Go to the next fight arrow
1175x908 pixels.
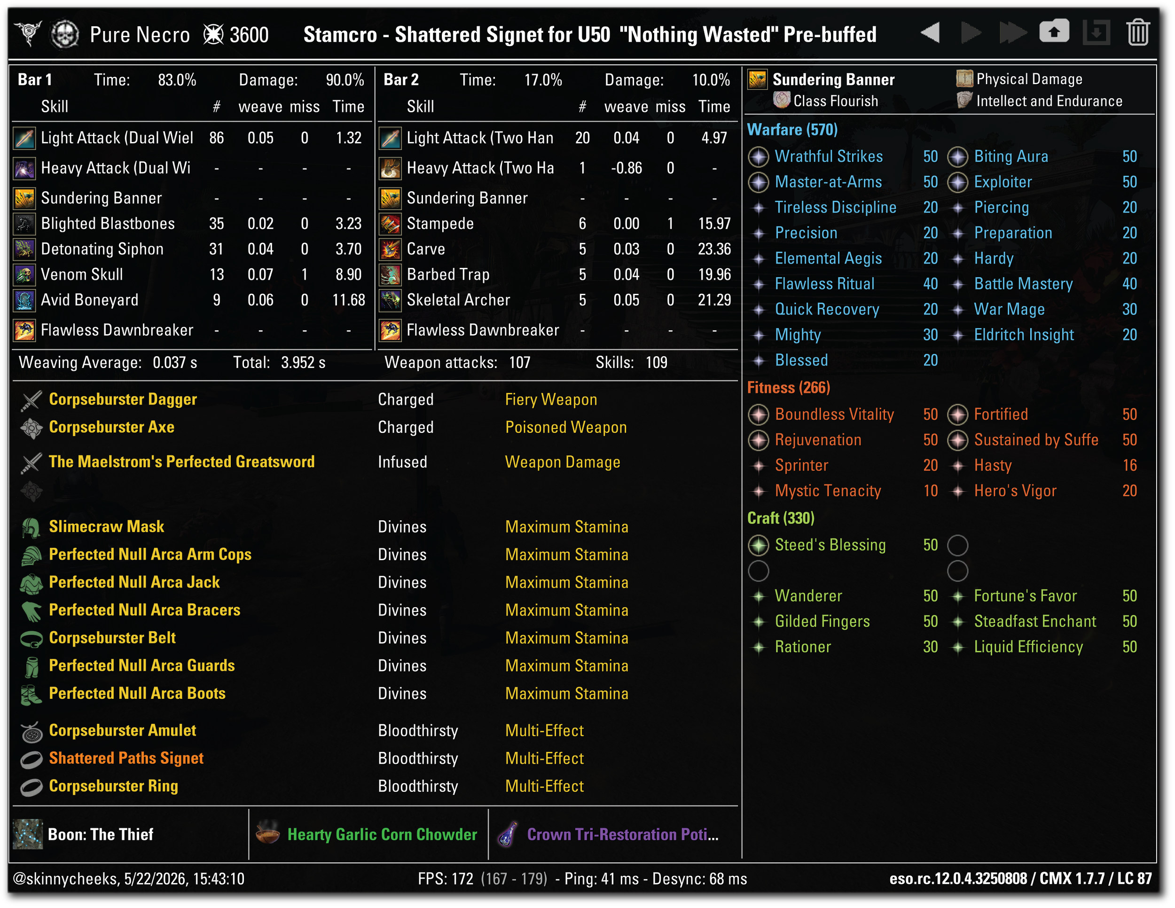pos(971,33)
